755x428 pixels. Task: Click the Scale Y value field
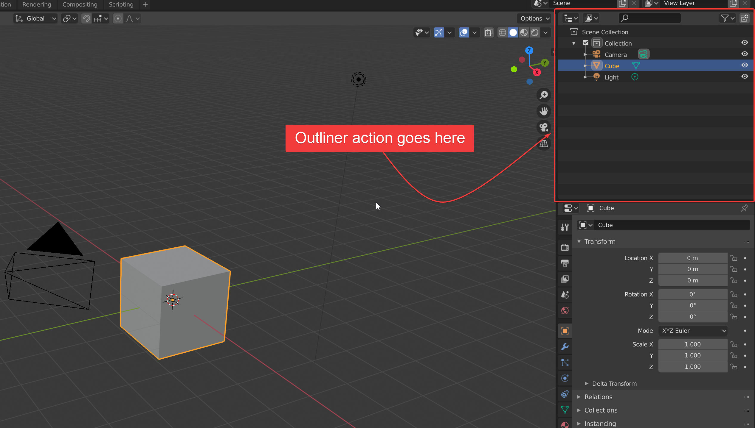[693, 355]
